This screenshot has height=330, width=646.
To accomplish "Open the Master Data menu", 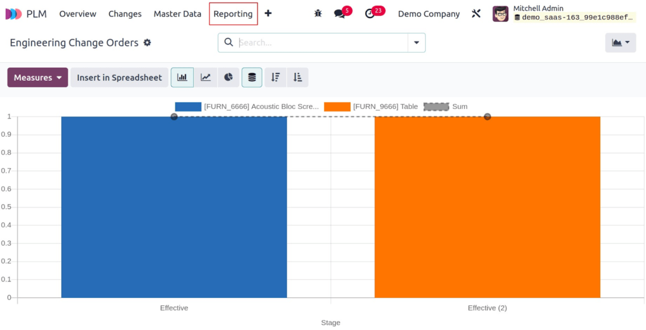I will (x=177, y=14).
